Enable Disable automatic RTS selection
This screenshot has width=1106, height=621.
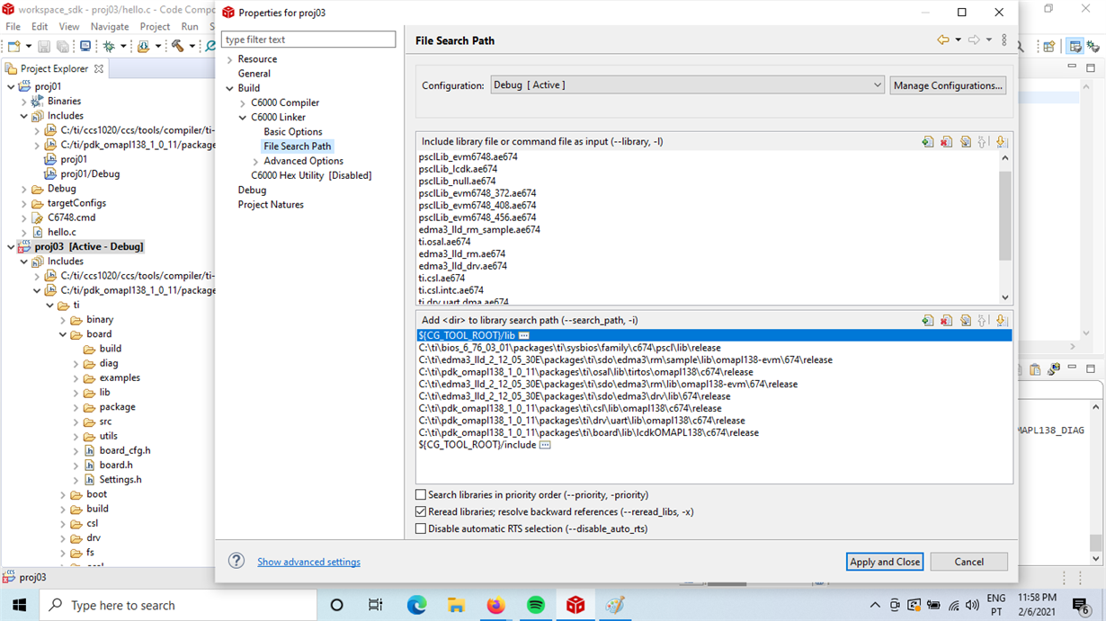click(x=421, y=529)
